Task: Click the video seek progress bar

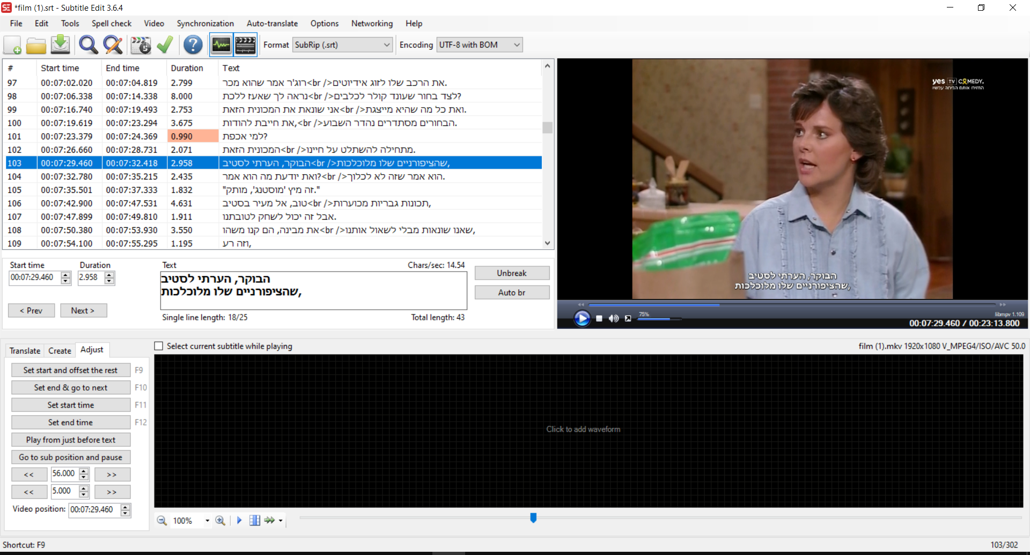Action: (x=791, y=305)
